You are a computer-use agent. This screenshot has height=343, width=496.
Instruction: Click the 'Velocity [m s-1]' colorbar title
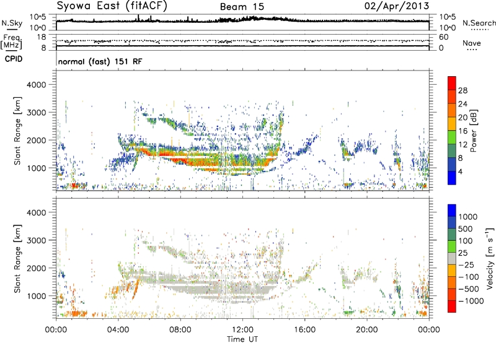coord(490,258)
